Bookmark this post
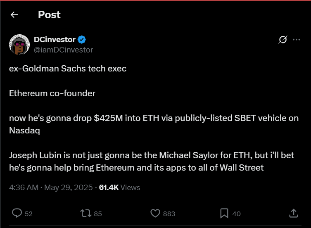This screenshot has width=311, height=228. (x=224, y=213)
